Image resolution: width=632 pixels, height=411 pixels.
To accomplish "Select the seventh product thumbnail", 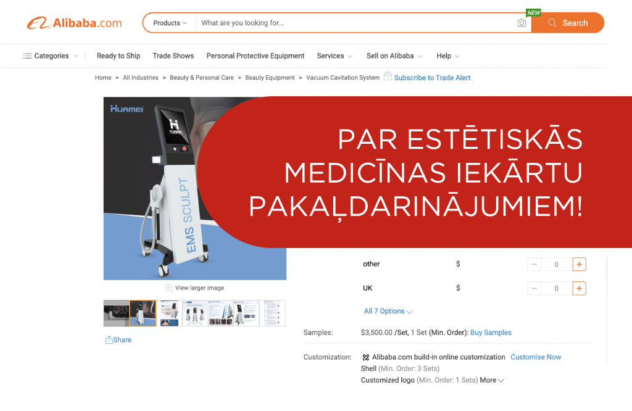I will pyautogui.click(x=272, y=313).
